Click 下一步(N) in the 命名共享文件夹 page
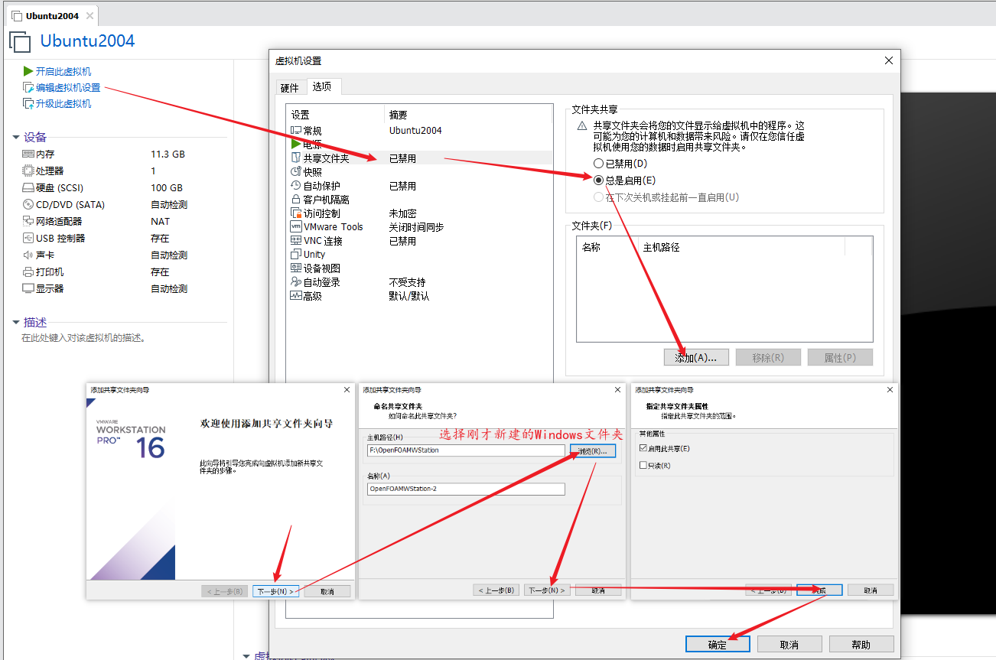 tap(547, 590)
